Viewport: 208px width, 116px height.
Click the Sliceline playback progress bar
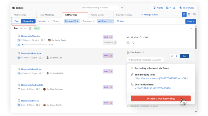(34, 44)
